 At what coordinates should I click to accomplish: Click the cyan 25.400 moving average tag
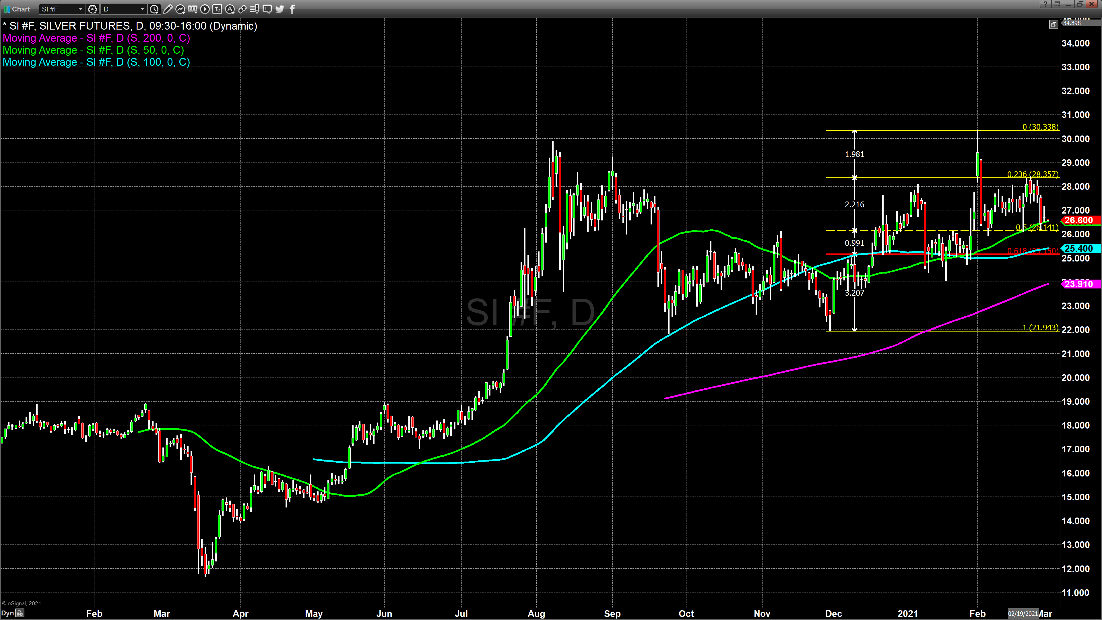tap(1081, 249)
